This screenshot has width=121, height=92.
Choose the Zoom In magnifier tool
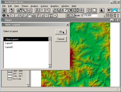pos(21,16)
